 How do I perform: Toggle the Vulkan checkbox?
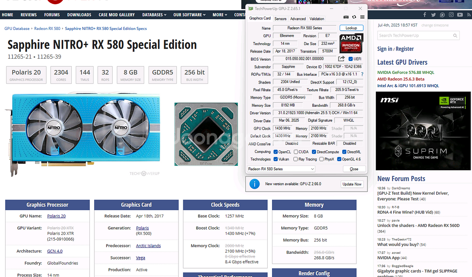(x=275, y=159)
